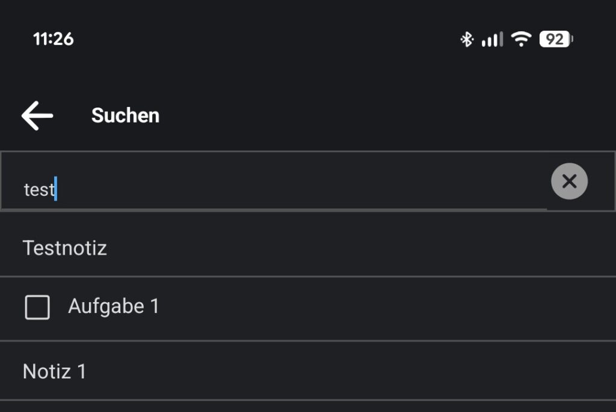
Task: Return to previous screen via back navigation
Action: (x=37, y=115)
